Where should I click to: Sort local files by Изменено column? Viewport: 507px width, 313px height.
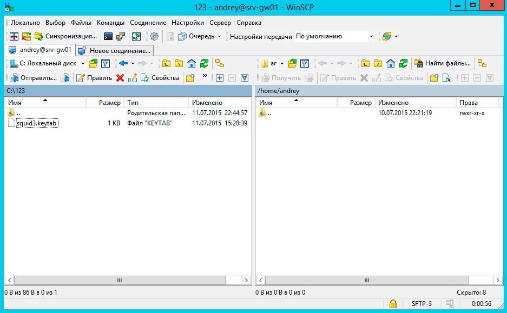[220, 103]
